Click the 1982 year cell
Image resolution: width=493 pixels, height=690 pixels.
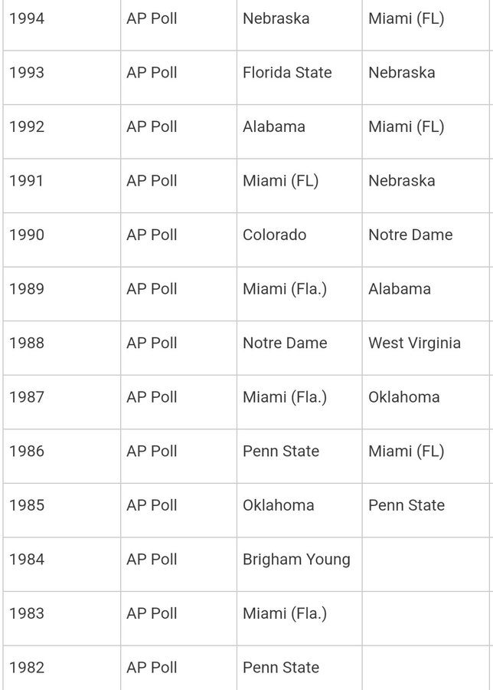[27, 667]
